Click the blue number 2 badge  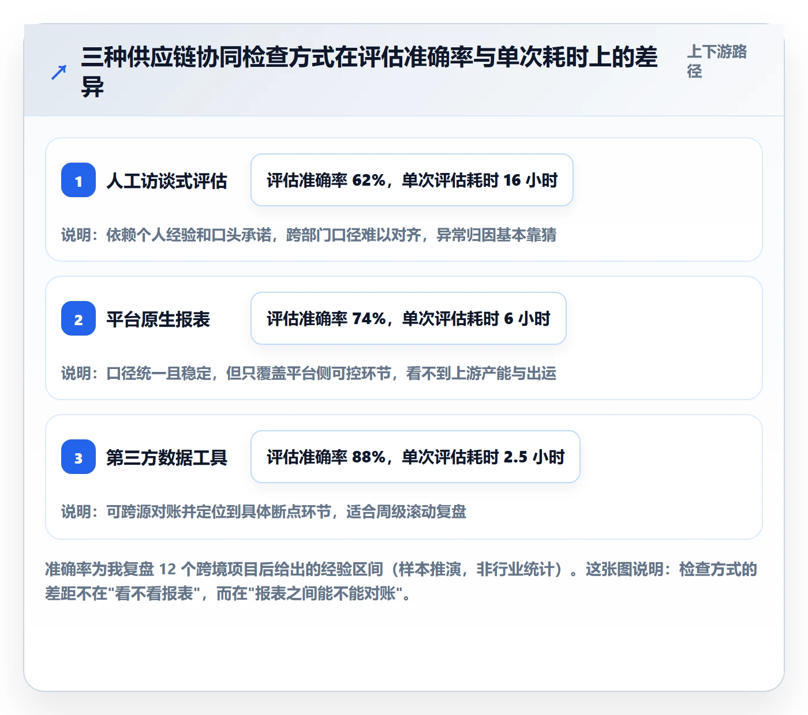[x=78, y=318]
